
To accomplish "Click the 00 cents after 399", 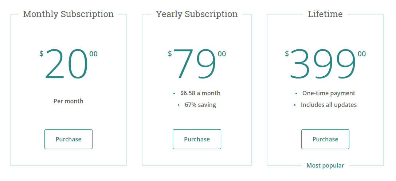I will [362, 54].
